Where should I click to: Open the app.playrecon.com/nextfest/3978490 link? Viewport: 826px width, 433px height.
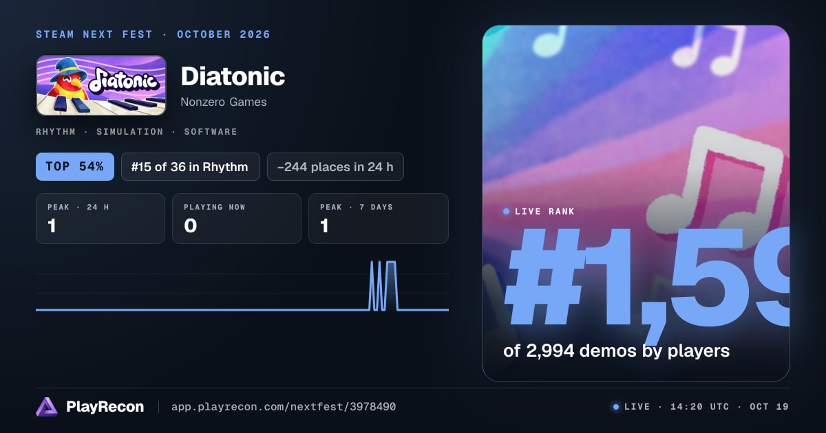point(284,407)
